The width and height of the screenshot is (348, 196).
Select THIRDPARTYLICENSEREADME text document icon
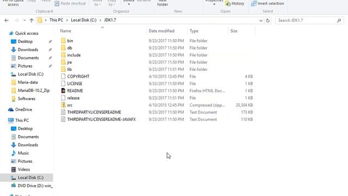[63, 112]
